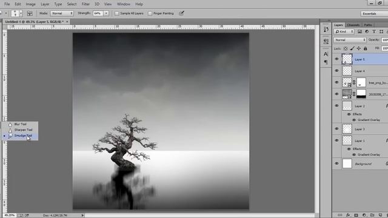Open the 3D menu
388x218 pixels.
coord(97,4)
